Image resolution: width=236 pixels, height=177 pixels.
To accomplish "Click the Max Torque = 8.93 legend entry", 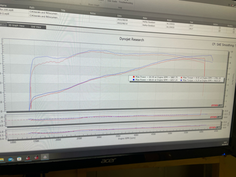I will point(202,78).
